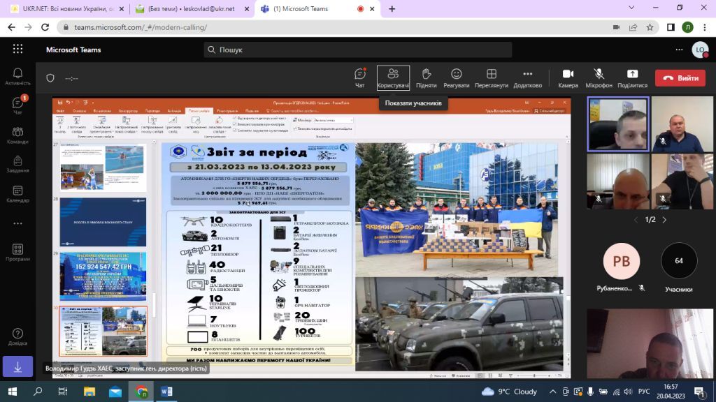716x402 pixels.
Task: Switch to the UKR.NET browser tab
Action: pos(67,8)
